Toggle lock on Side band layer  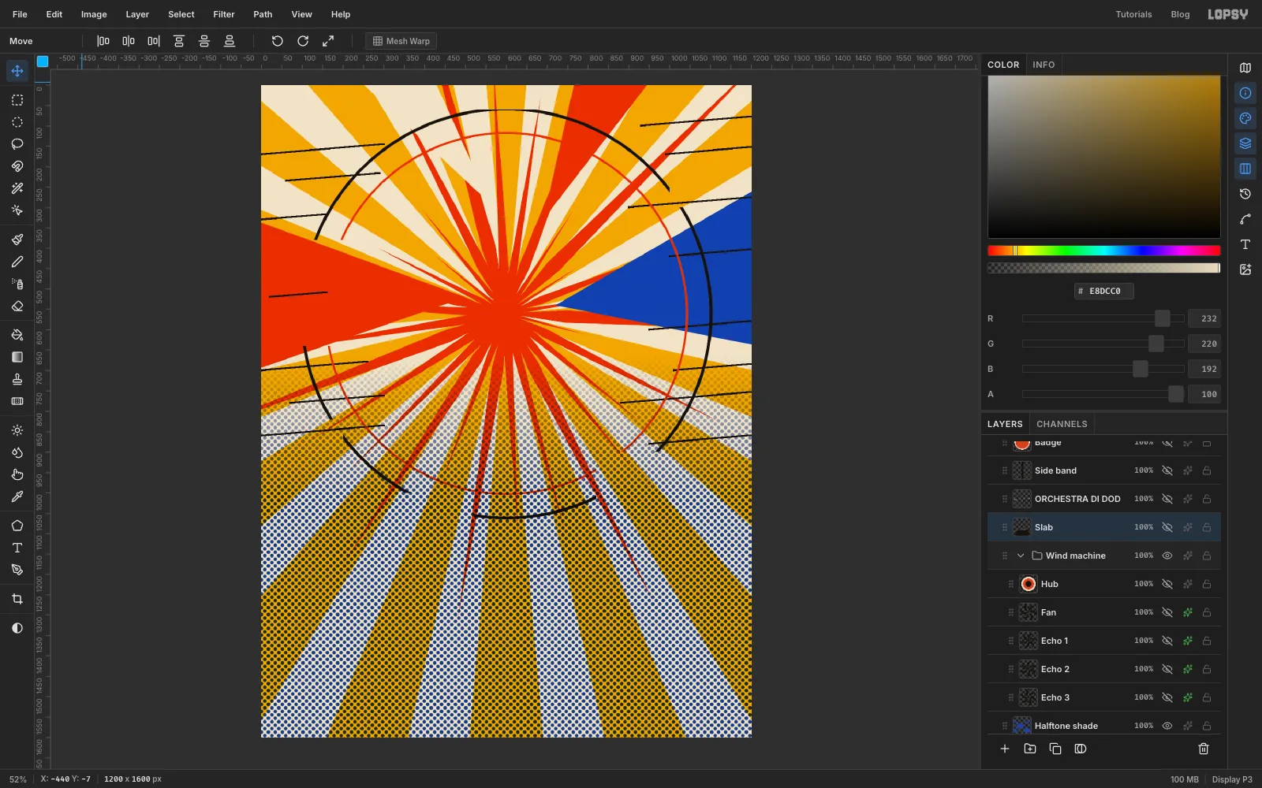(1207, 470)
